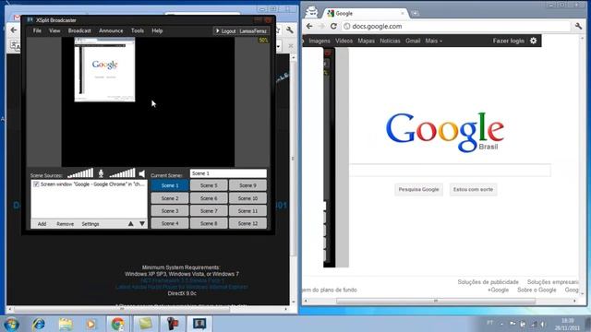Screen dimensions: 591x332
Task: Remove the selected scene source
Action: click(x=66, y=224)
